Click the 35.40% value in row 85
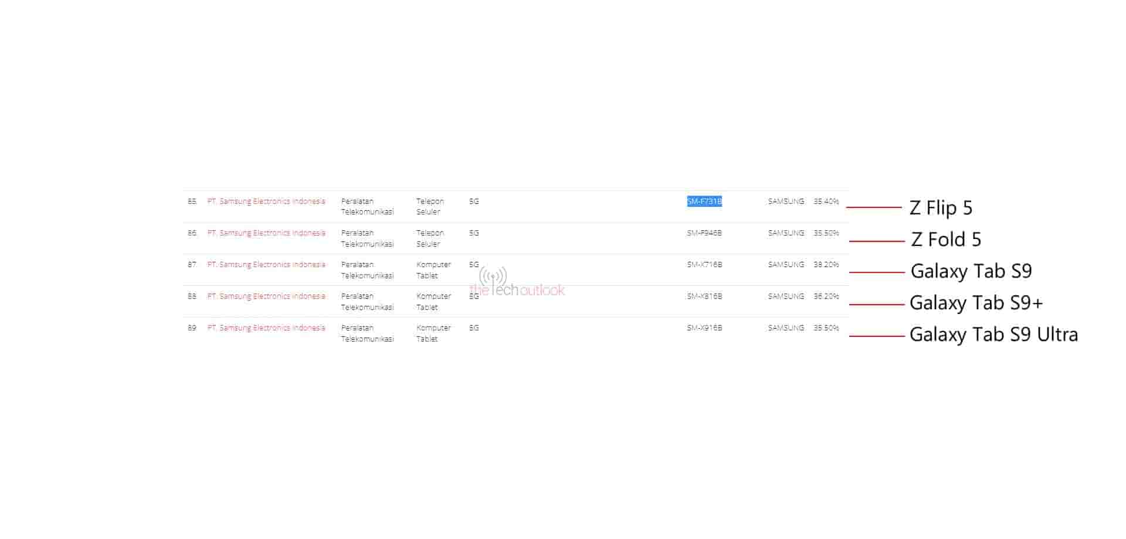Image resolution: width=1126 pixels, height=539 pixels. tap(826, 202)
